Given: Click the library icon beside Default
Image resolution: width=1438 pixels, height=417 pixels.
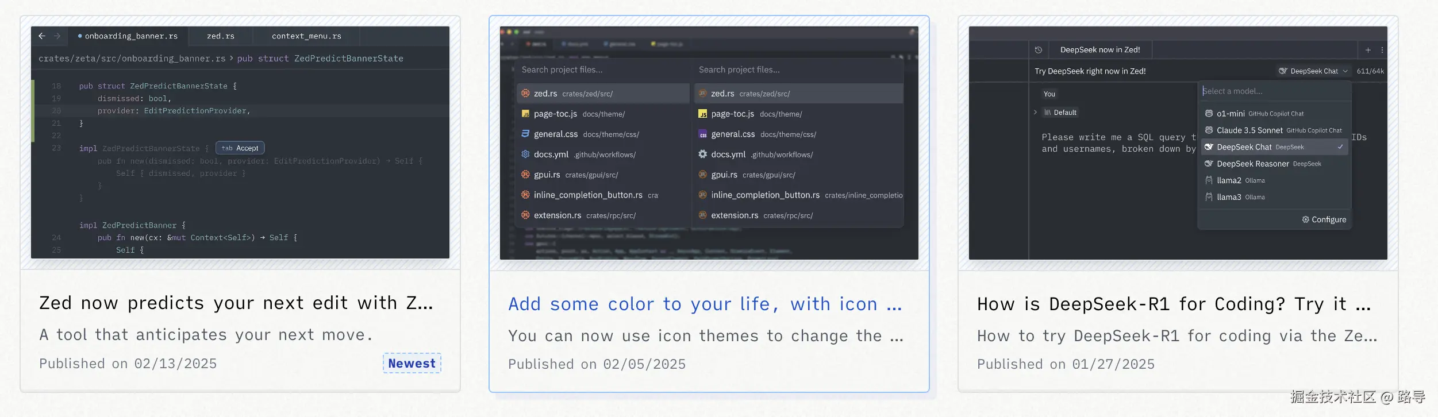Looking at the screenshot, I should click(1047, 113).
